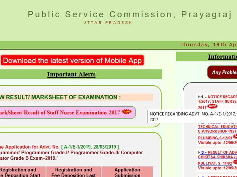The width and height of the screenshot is (237, 177).
Task: Click the Important Alerts section heading
Action: coord(71,74)
